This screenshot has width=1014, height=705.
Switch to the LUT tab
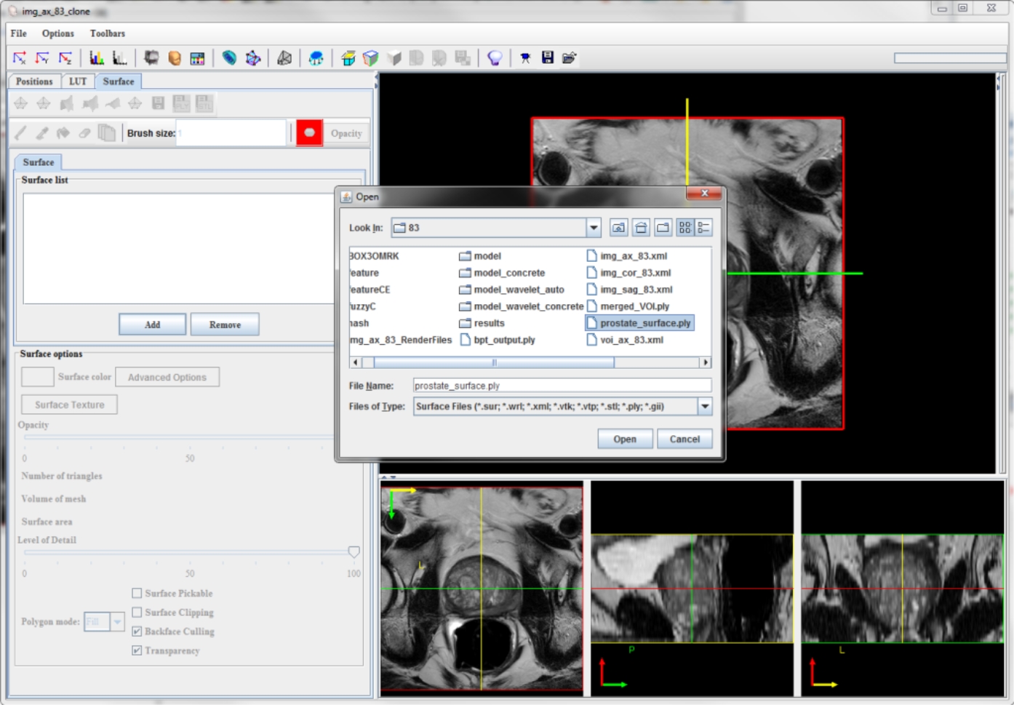coord(78,81)
